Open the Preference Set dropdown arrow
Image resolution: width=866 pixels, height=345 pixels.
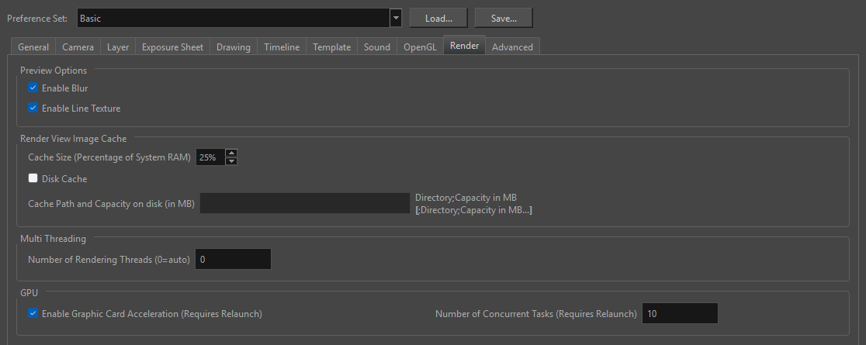(x=396, y=18)
